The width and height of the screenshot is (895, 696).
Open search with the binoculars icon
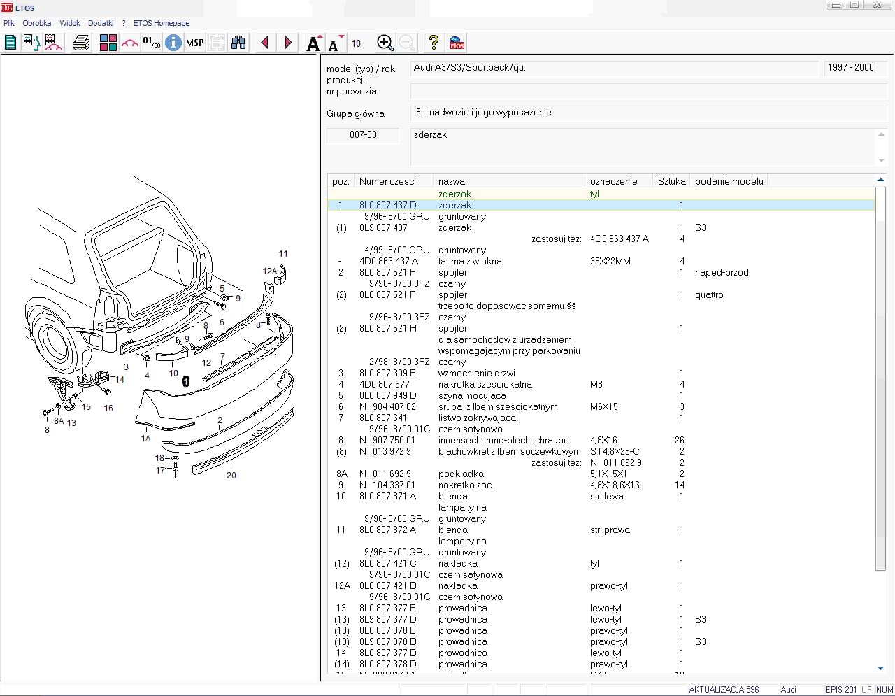tap(238, 43)
